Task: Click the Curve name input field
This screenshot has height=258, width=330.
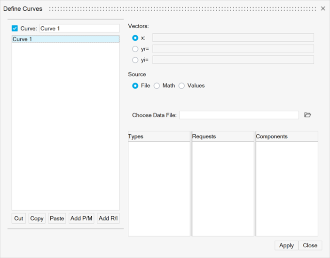Action: click(x=79, y=29)
